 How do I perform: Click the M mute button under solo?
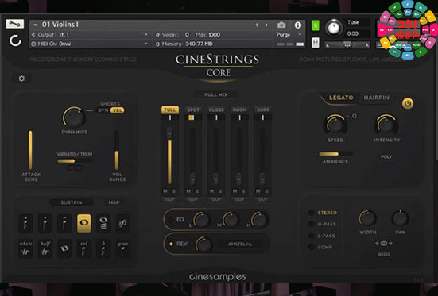click(x=316, y=43)
